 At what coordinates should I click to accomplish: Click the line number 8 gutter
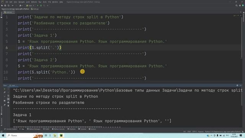pyautogui.click(x=7, y=60)
